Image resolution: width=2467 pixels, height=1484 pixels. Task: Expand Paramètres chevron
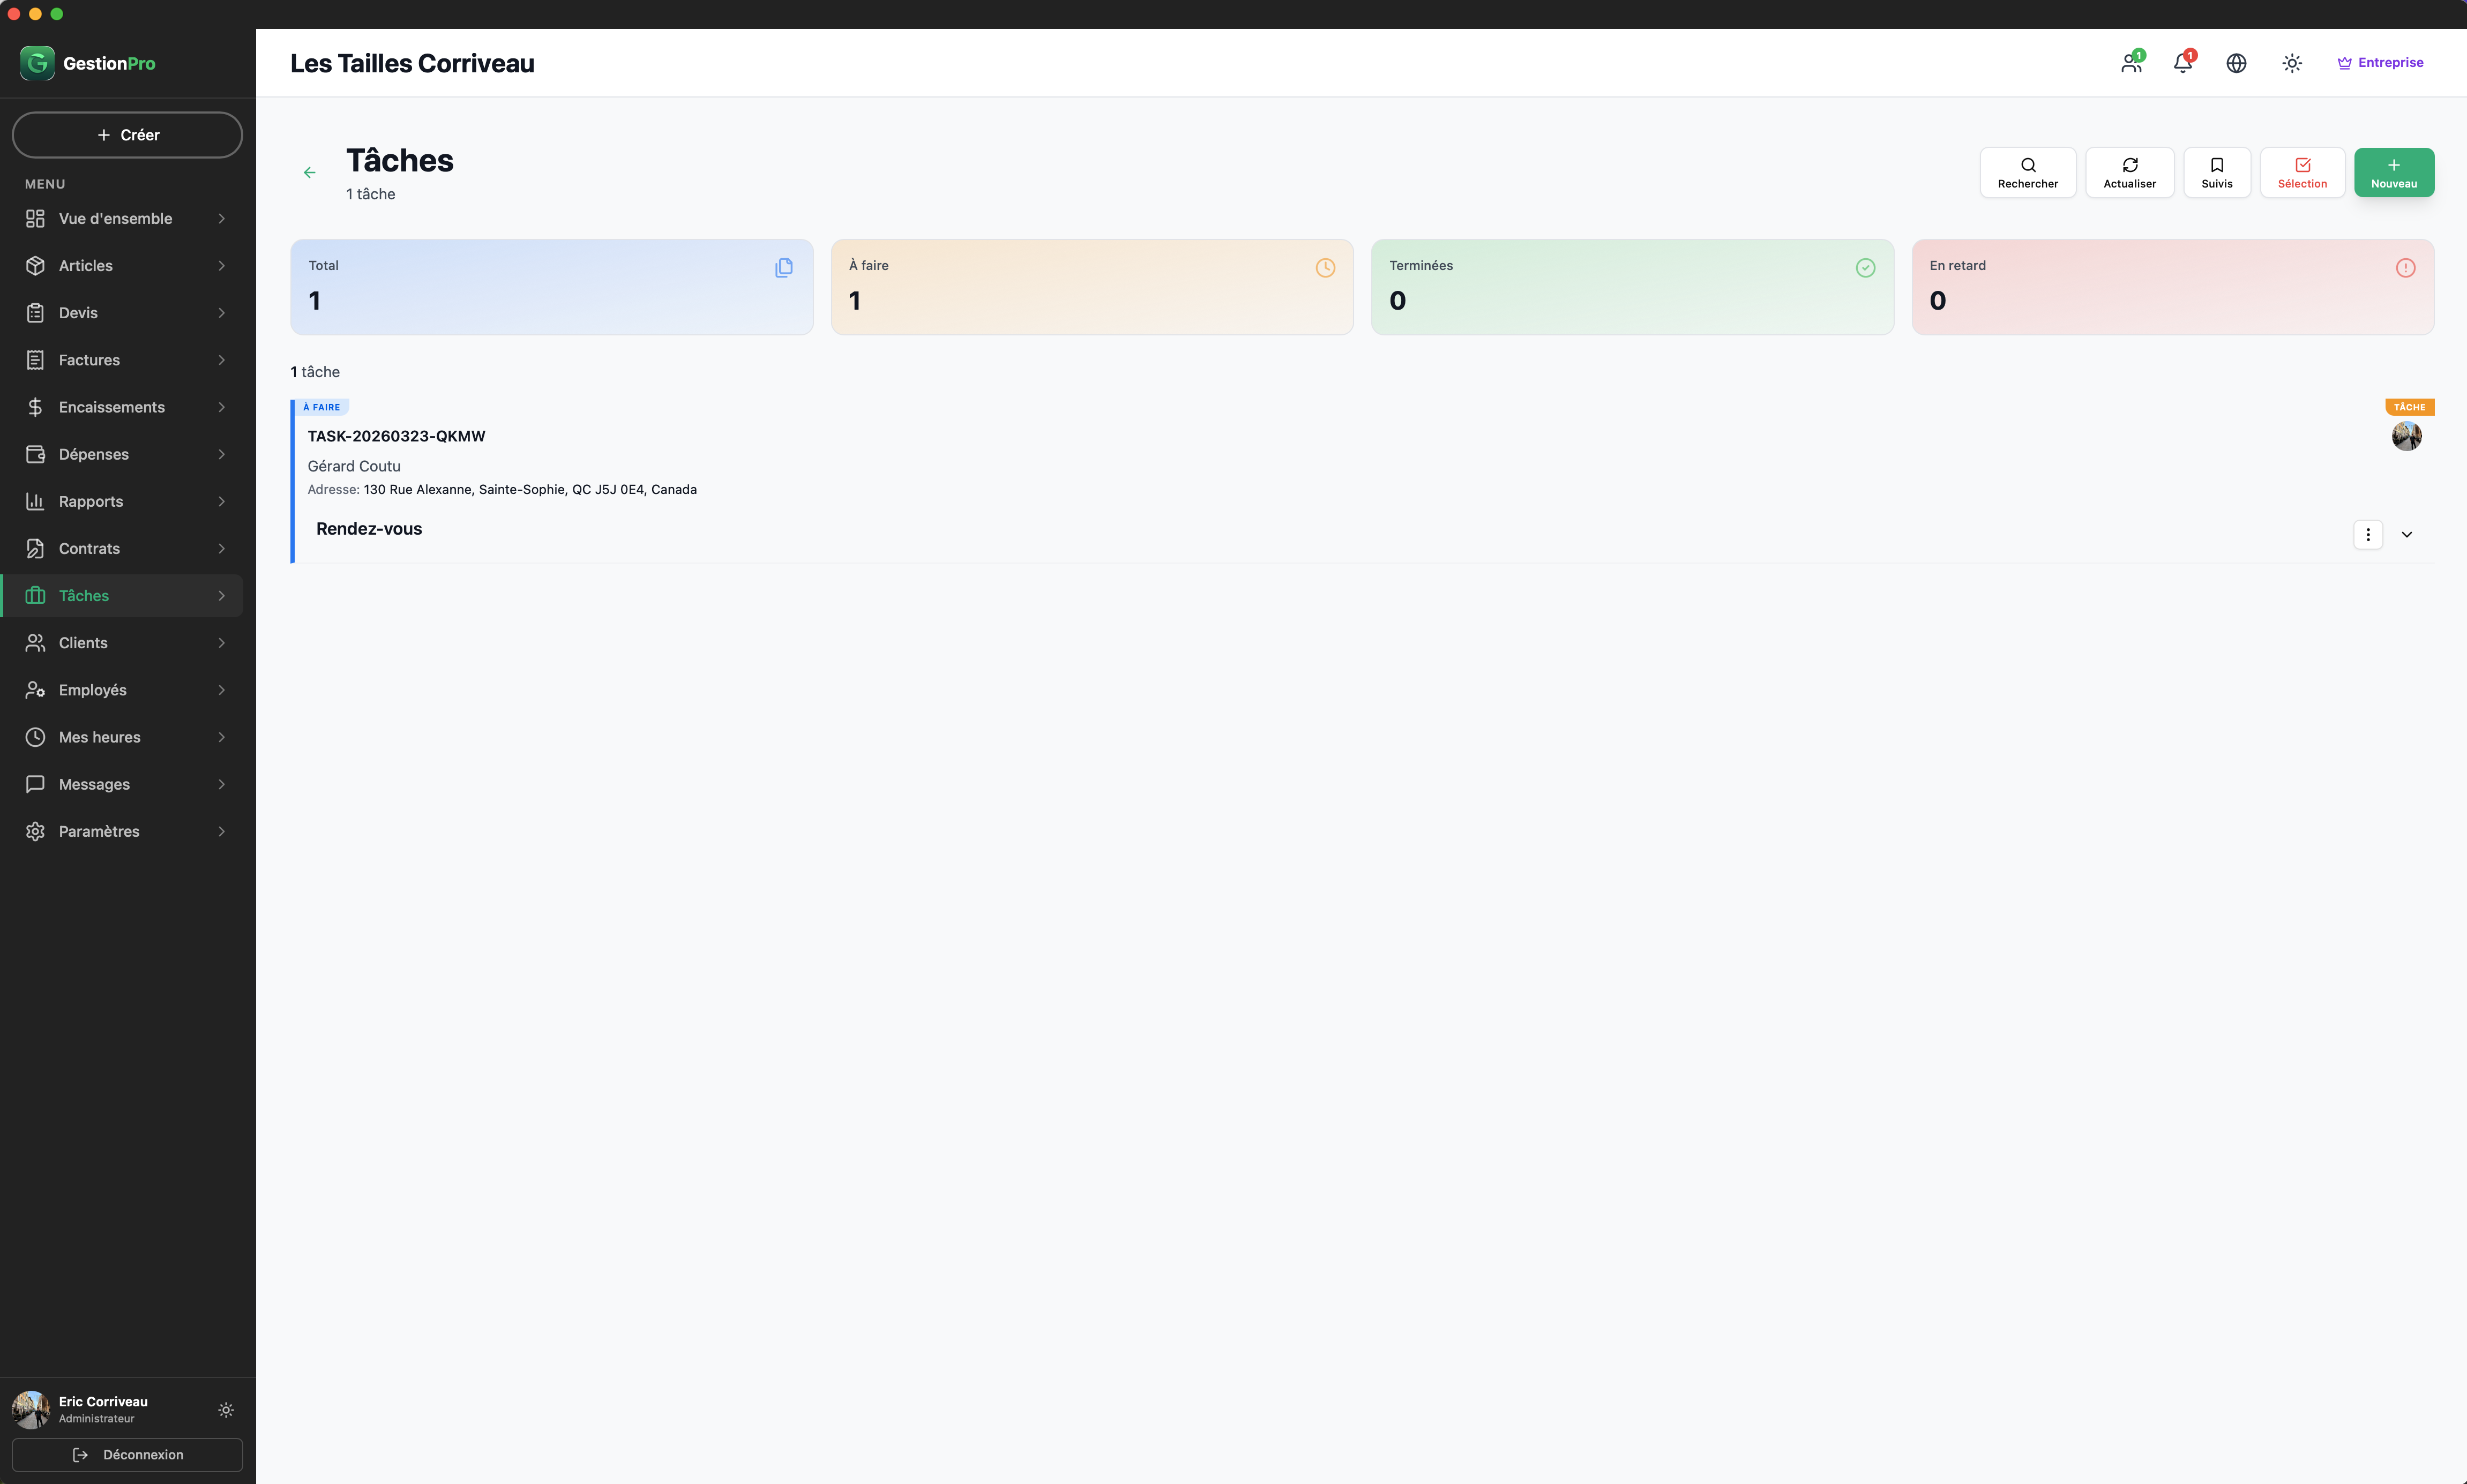221,831
